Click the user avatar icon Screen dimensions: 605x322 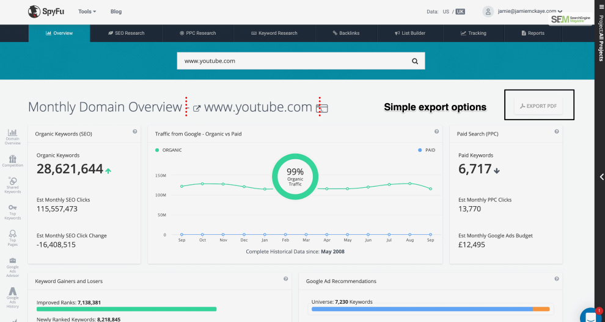point(488,12)
